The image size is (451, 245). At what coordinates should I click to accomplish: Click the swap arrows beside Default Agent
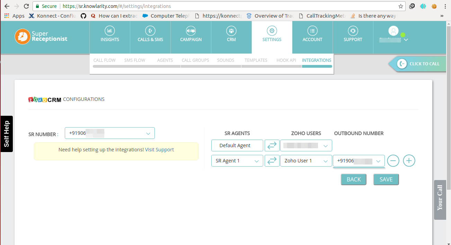point(272,145)
